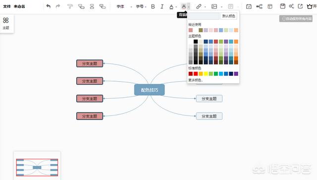Click the hyperlink insert icon

click(x=199, y=6)
